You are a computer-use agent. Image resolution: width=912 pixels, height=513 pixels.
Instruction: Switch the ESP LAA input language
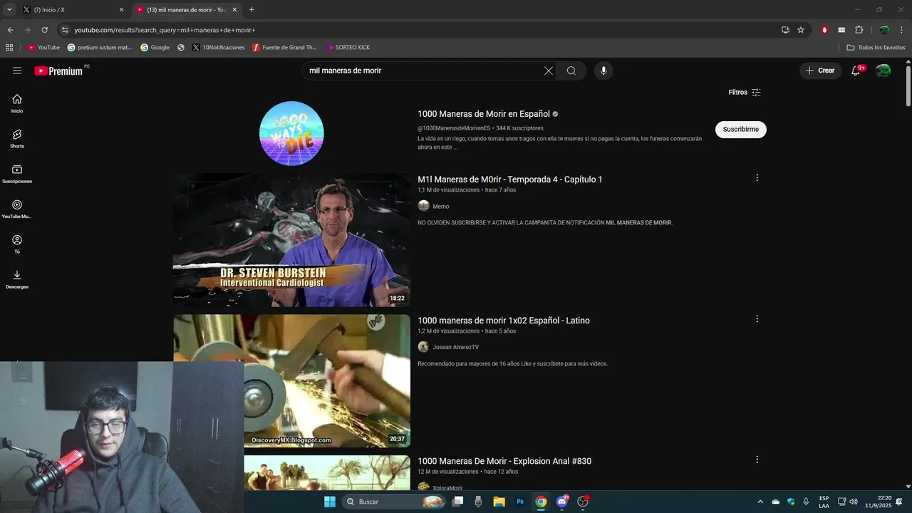[x=824, y=502]
